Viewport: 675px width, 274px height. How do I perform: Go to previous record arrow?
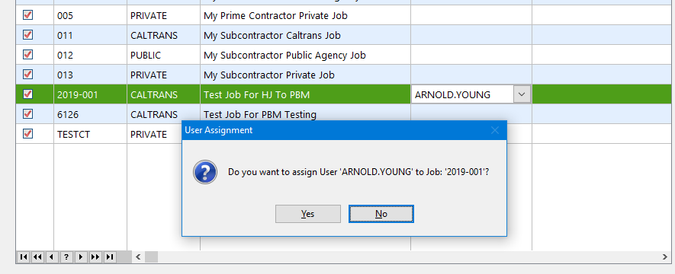[52, 256]
